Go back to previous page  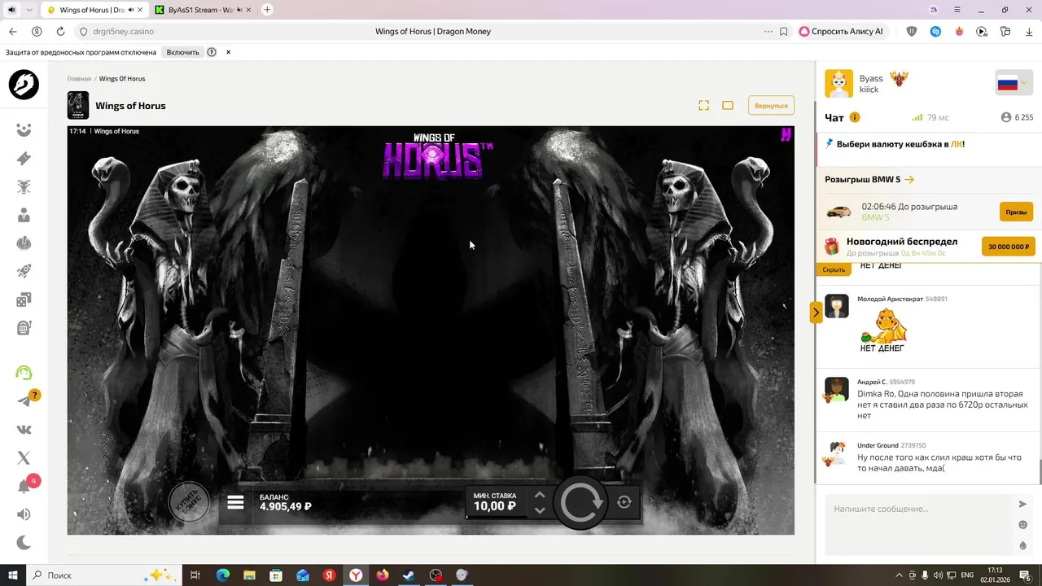pyautogui.click(x=12, y=32)
